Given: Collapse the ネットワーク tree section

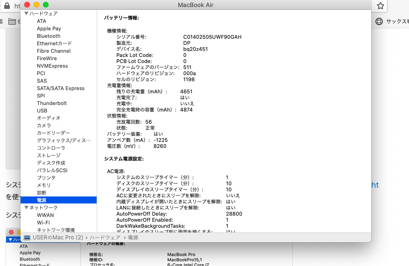Looking at the screenshot, I should tap(26, 208).
